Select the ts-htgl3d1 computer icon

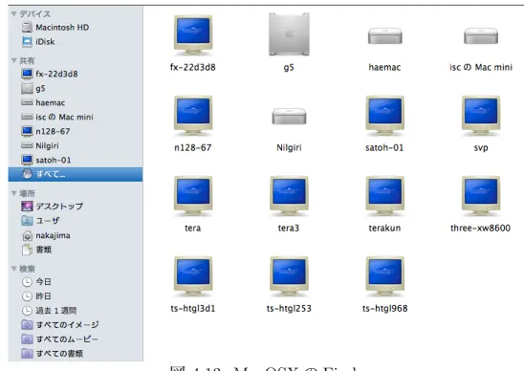point(193,276)
